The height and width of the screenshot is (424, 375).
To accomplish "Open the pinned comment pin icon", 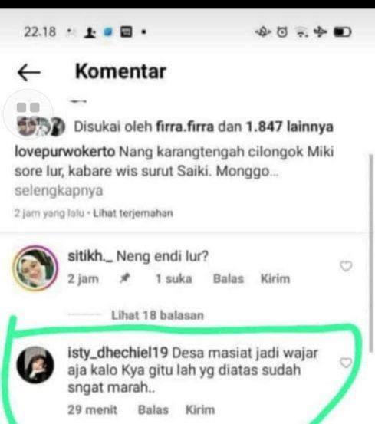I will pos(125,278).
